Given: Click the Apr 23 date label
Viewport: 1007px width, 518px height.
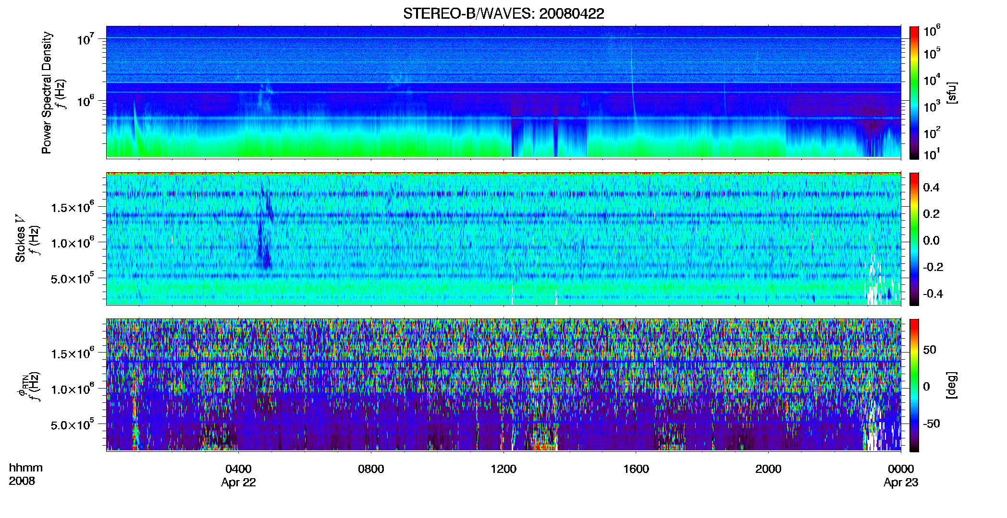Looking at the screenshot, I should pyautogui.click(x=901, y=483).
